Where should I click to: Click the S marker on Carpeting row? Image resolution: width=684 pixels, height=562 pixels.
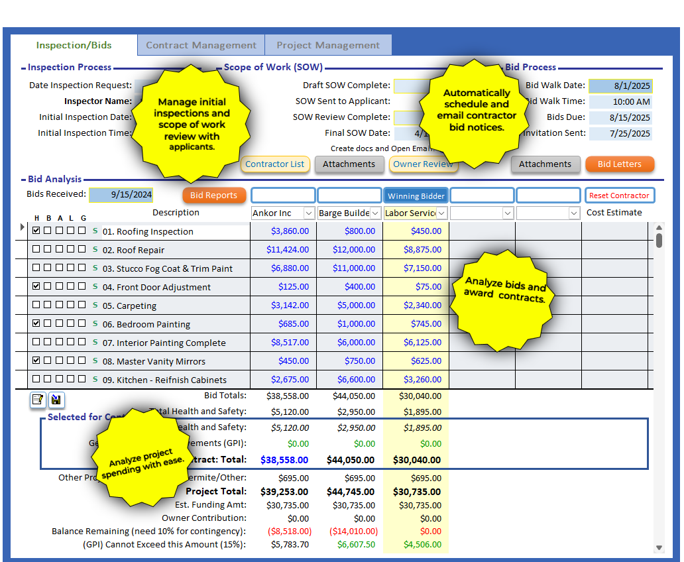[x=95, y=305]
